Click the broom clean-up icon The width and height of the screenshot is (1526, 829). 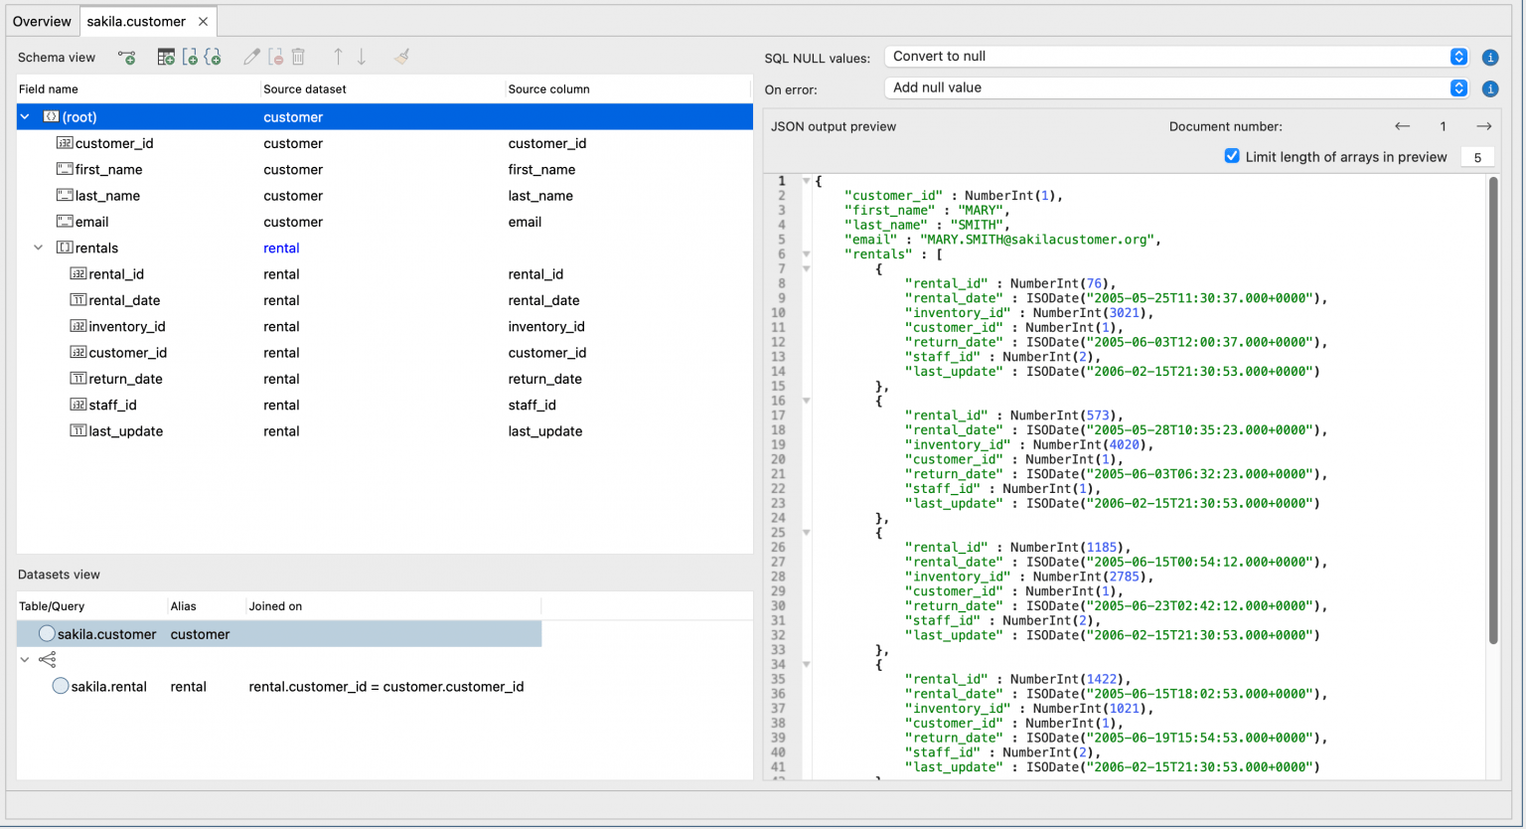pos(401,58)
